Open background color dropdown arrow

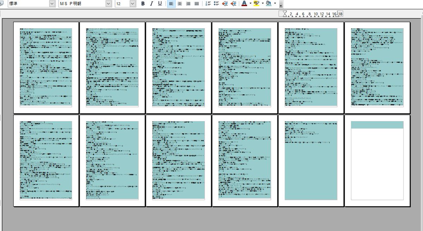click(x=275, y=4)
